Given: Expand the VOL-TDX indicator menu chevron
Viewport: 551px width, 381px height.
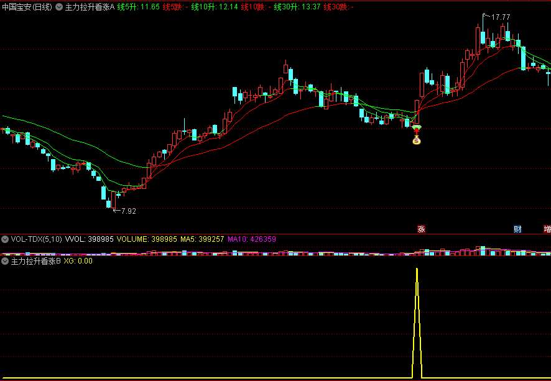Looking at the screenshot, I should (x=5, y=239).
